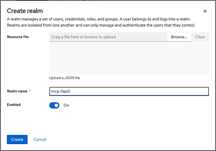Cancel realm creation via Cancel link

[40, 139]
